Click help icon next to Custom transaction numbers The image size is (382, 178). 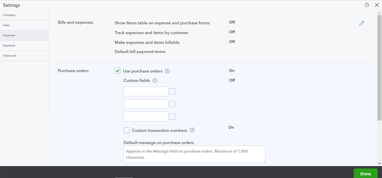(x=192, y=130)
